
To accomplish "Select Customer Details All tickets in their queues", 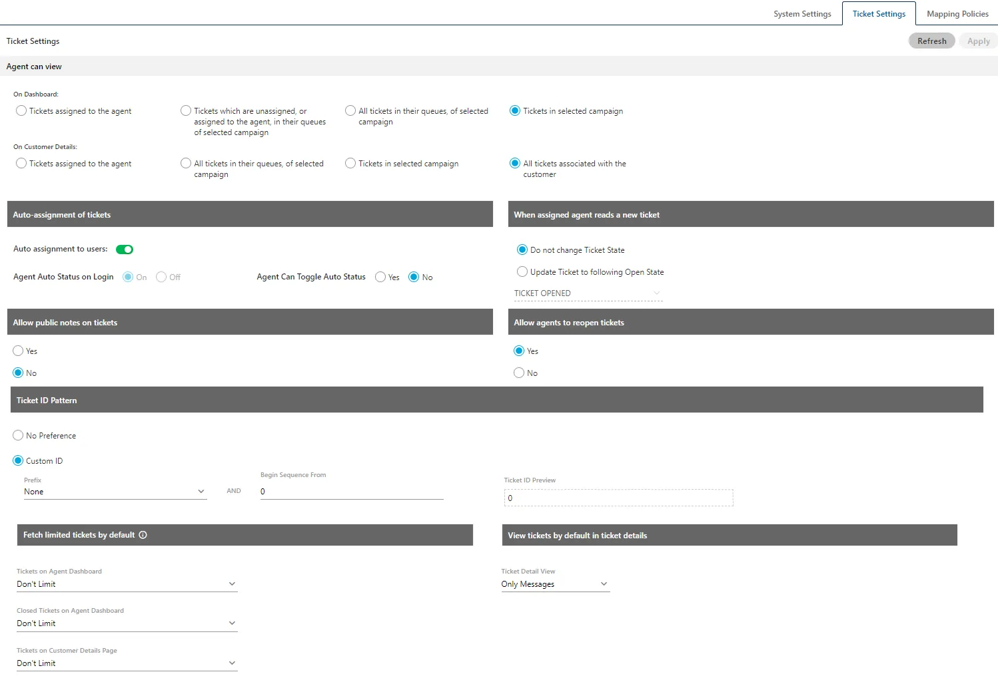I will pos(186,163).
